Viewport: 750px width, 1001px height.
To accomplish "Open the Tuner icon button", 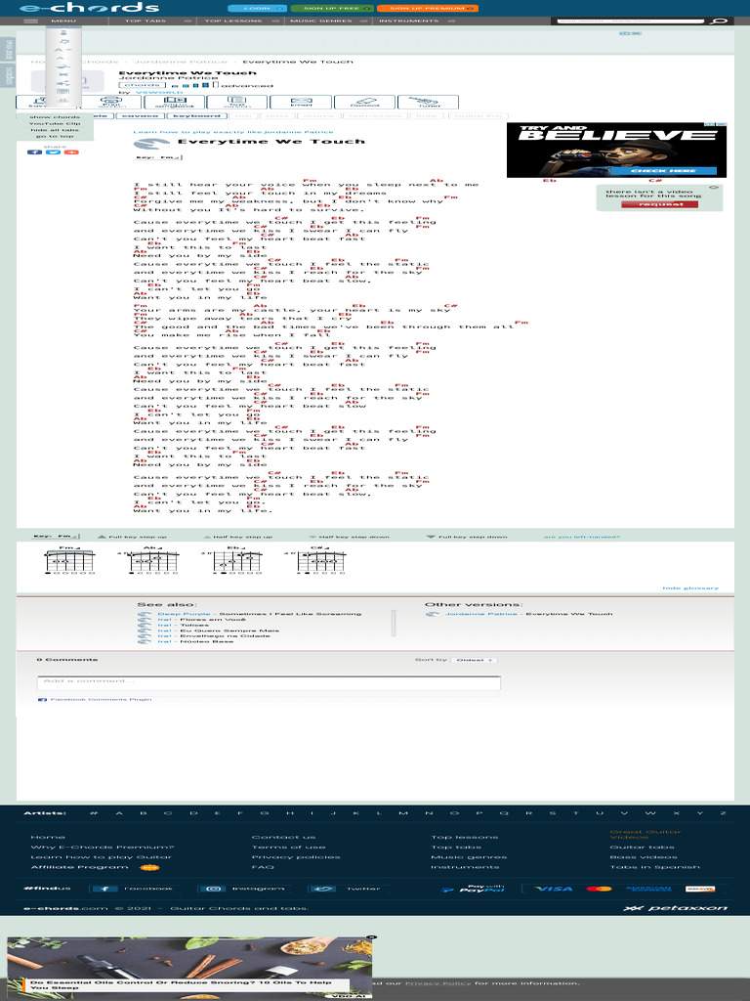I will pyautogui.click(x=428, y=102).
